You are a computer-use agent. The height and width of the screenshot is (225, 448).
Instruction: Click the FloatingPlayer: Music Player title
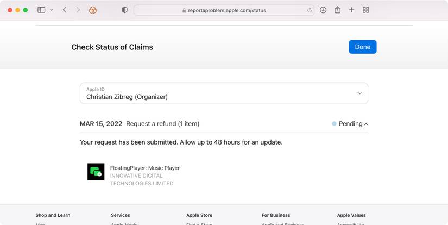[x=144, y=168]
